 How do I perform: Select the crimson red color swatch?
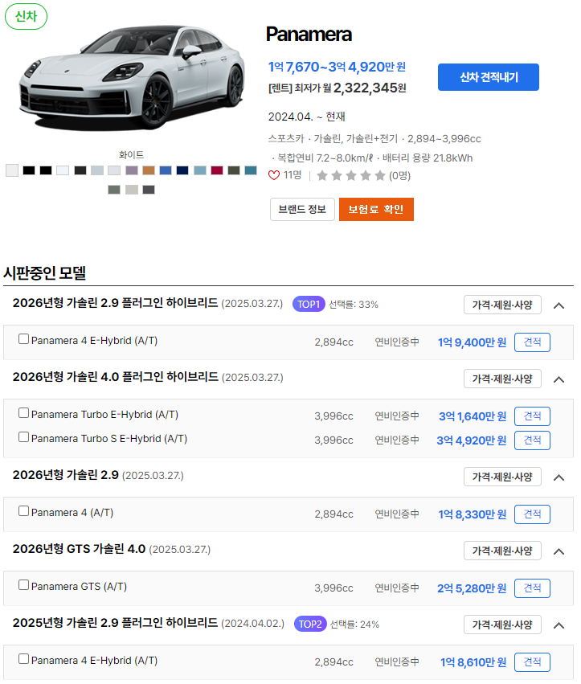pyautogui.click(x=217, y=170)
